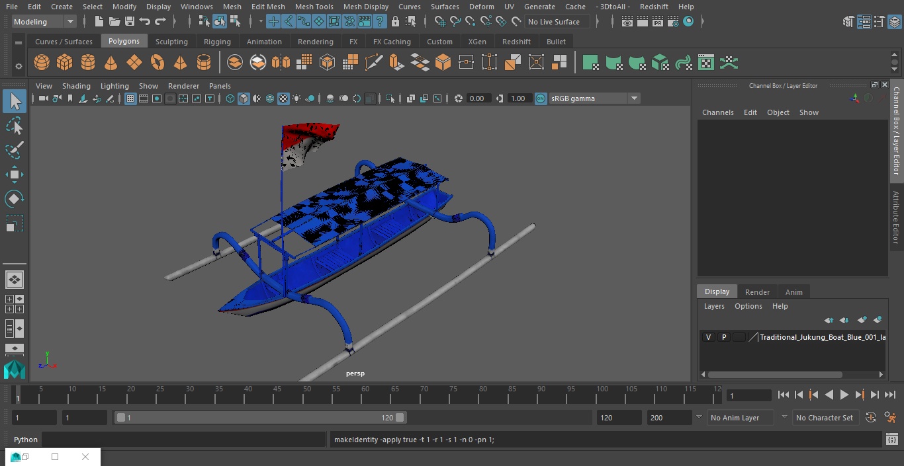Click the Bevel cube shelf icon

point(443,63)
